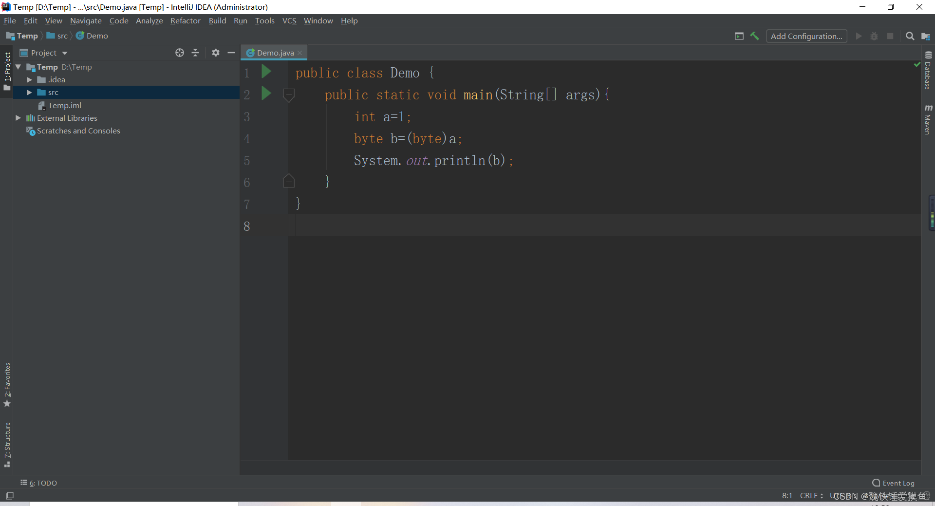Collapse fold marker on line 6

tap(288, 181)
